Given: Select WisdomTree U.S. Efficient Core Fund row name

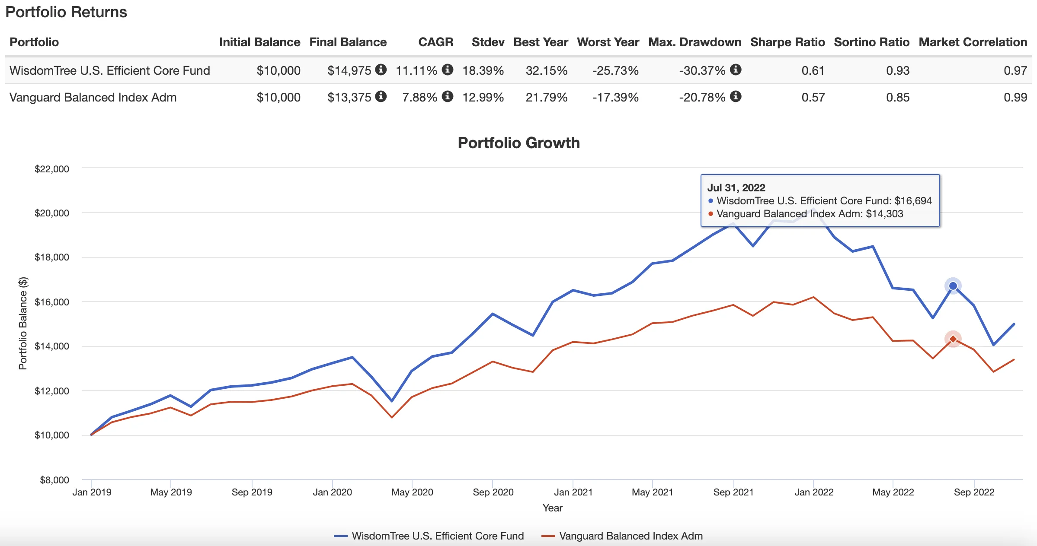Looking at the screenshot, I should [x=110, y=70].
